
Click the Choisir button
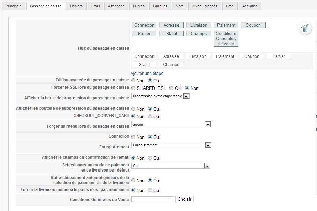click(x=185, y=199)
